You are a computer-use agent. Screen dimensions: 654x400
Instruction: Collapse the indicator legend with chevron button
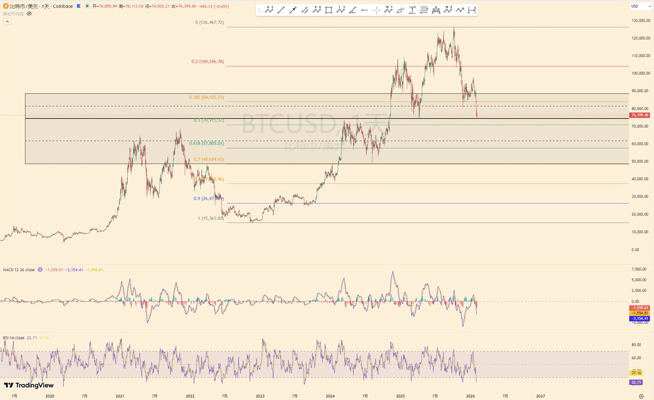coord(7,21)
